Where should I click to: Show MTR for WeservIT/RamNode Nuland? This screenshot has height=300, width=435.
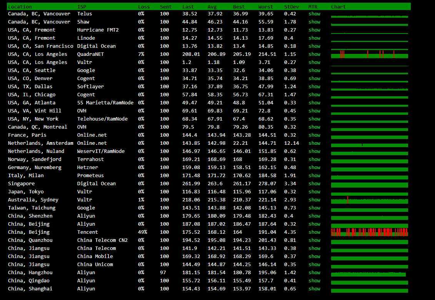pos(314,151)
